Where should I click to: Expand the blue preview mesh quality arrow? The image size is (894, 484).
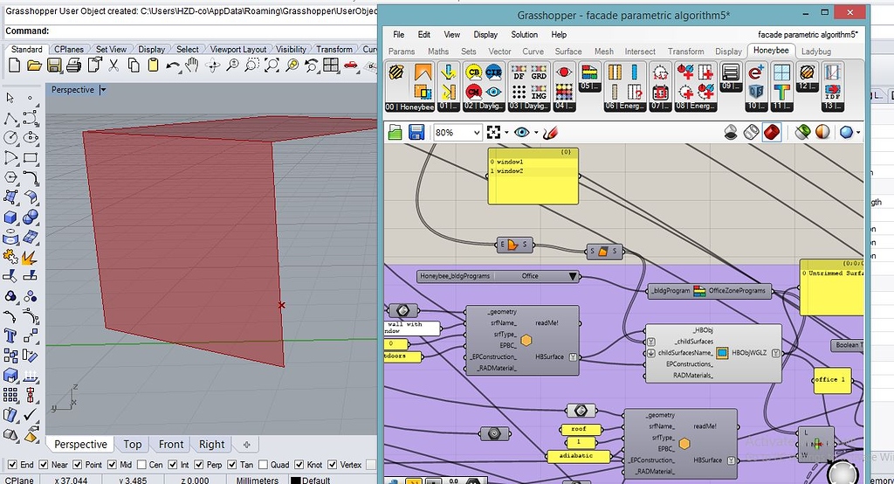[858, 133]
